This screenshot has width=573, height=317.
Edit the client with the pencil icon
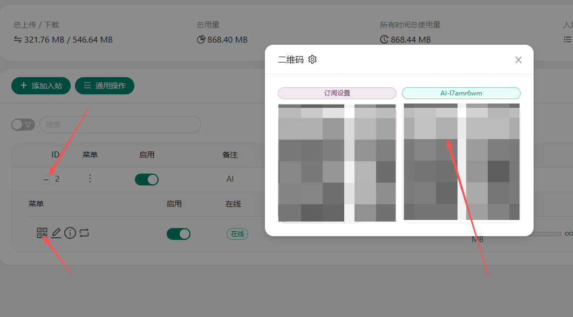coord(56,233)
